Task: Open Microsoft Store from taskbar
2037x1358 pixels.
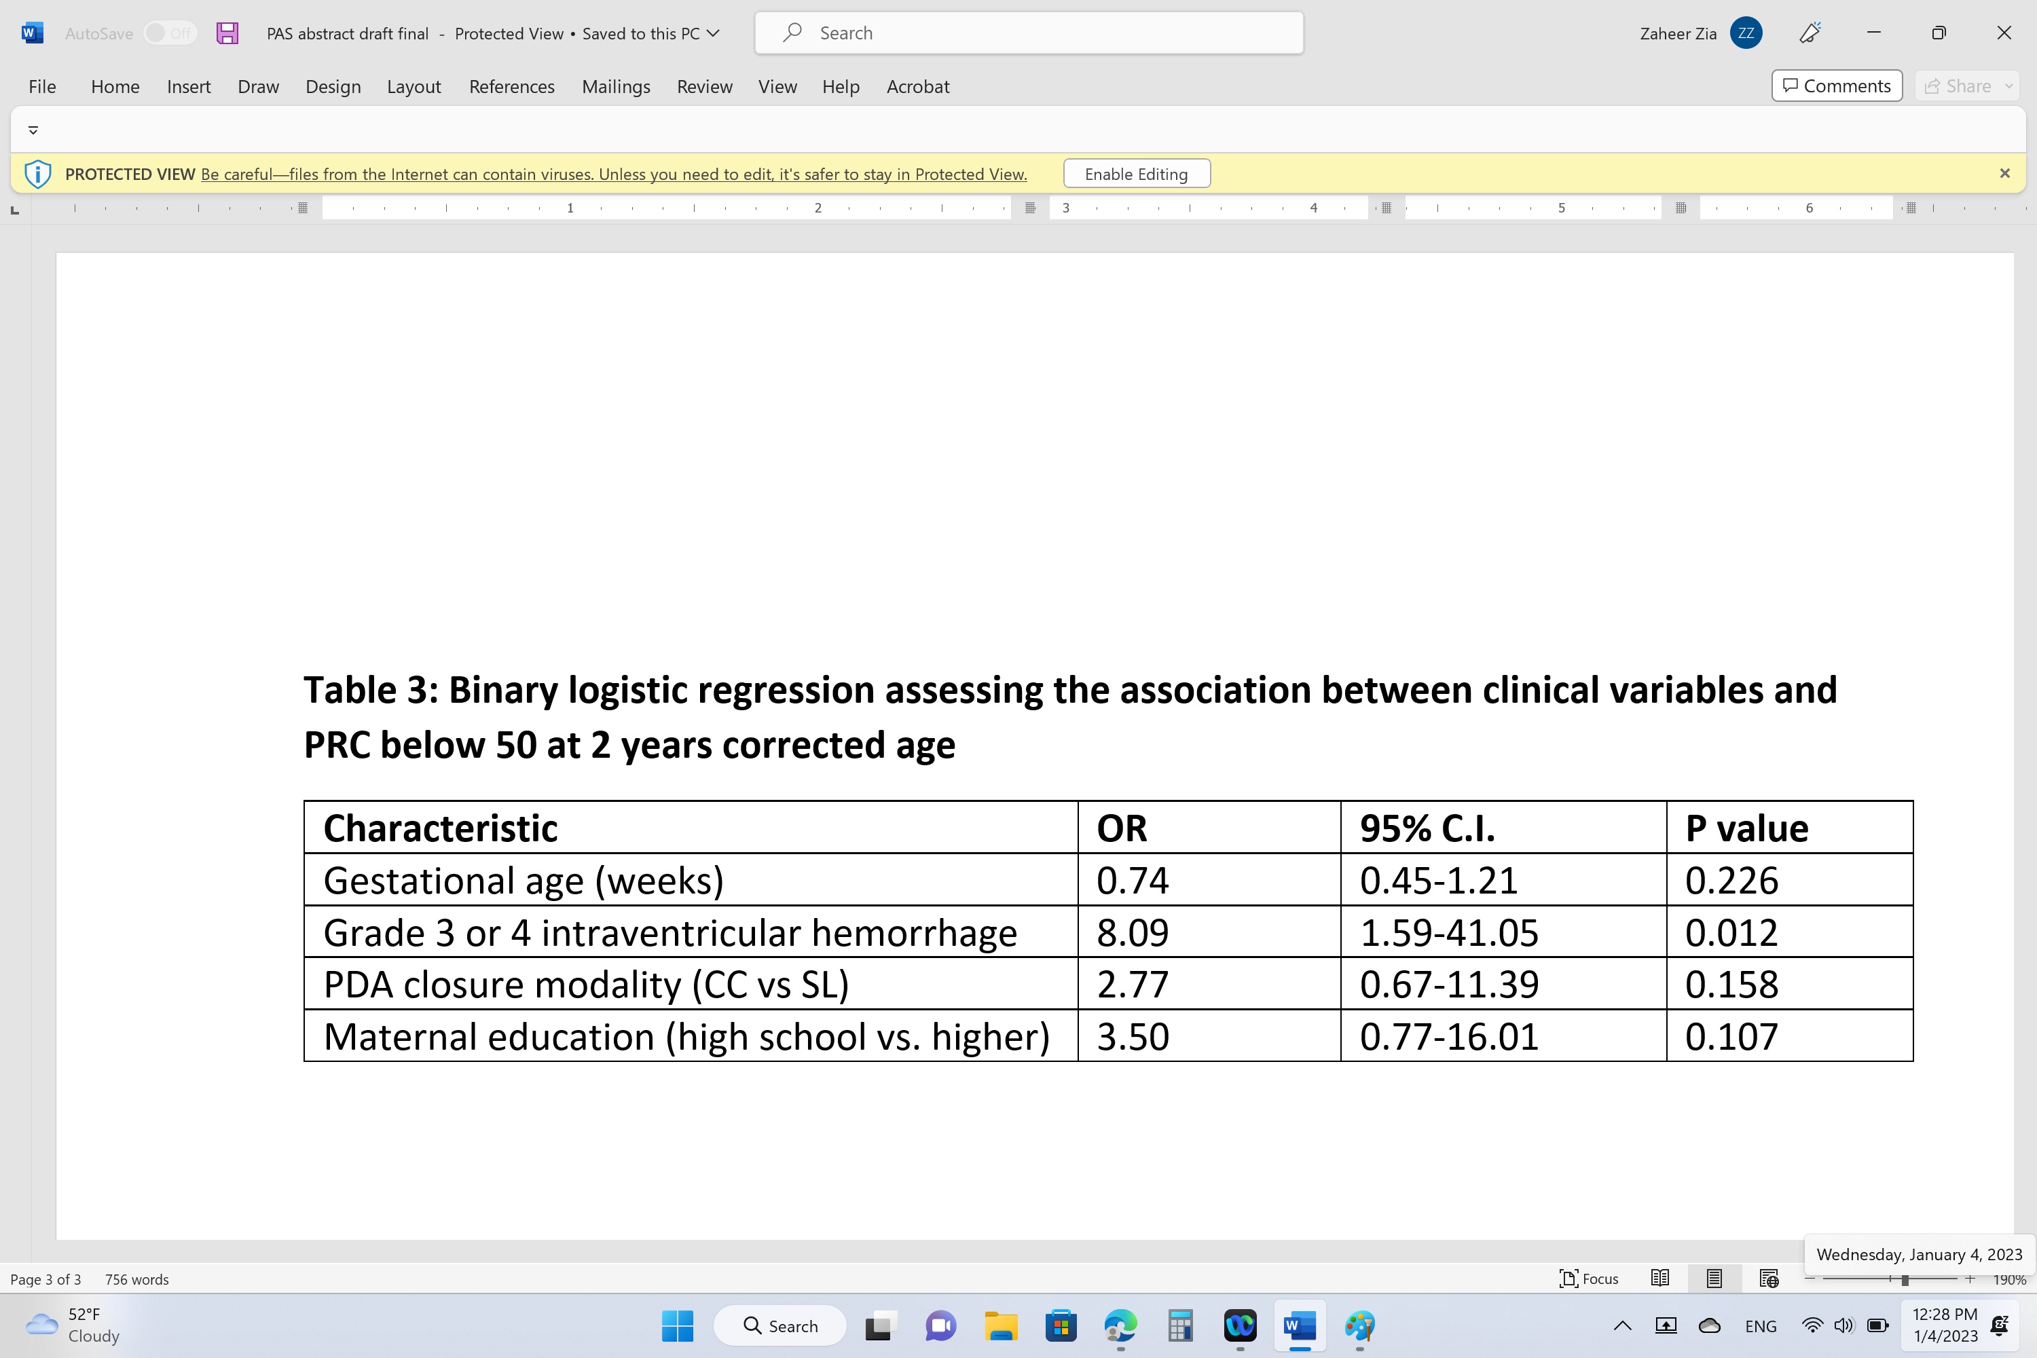Action: (1060, 1326)
